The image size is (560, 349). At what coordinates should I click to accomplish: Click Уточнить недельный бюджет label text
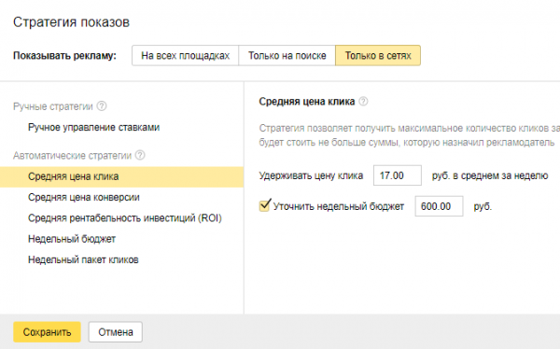339,206
